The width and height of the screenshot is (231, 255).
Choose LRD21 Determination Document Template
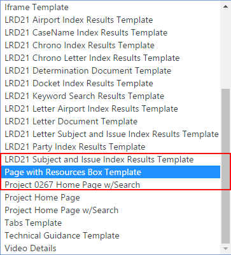point(110,70)
